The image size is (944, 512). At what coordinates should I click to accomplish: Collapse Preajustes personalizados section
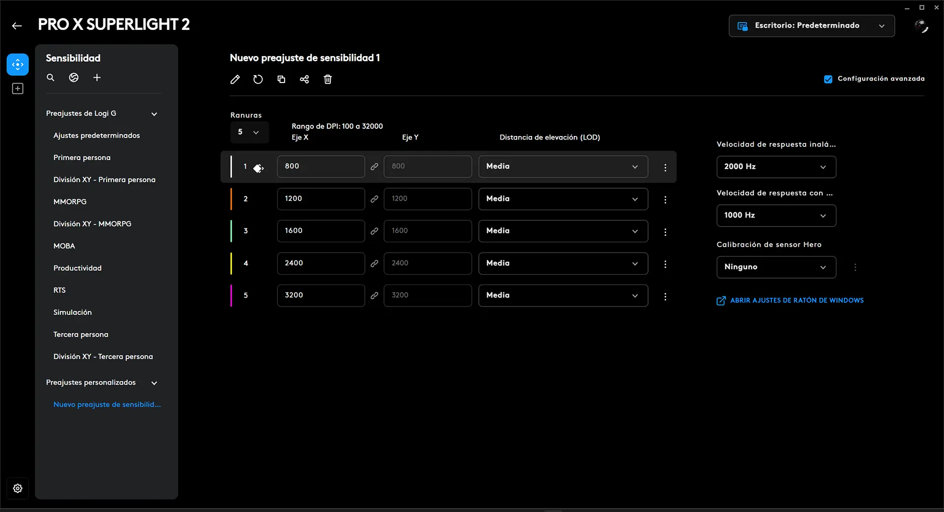[x=154, y=383]
